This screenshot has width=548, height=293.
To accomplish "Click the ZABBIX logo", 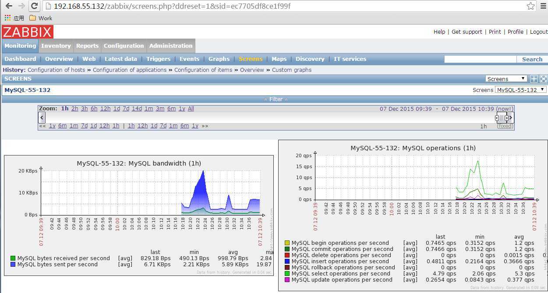I will coord(28,32).
